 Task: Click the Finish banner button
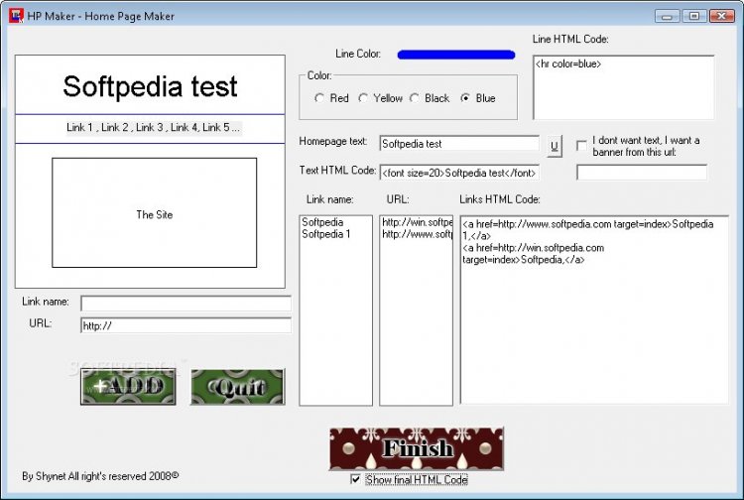click(417, 448)
